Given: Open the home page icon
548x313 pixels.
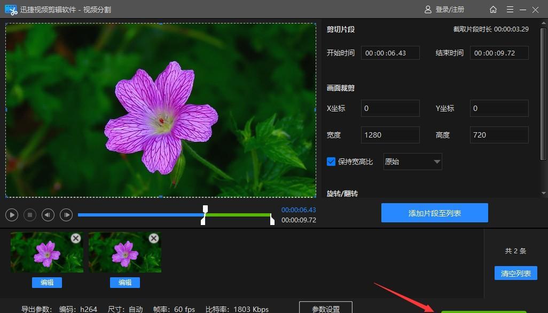Looking at the screenshot, I should [493, 10].
